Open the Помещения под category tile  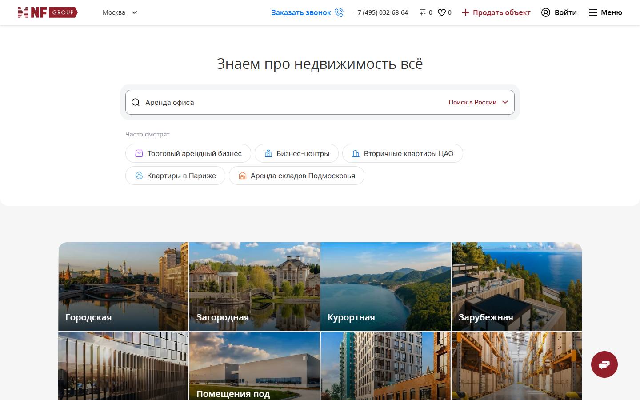click(254, 366)
